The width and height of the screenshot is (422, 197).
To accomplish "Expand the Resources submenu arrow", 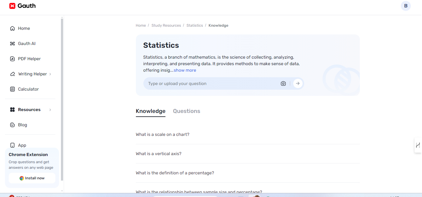I will (50, 110).
